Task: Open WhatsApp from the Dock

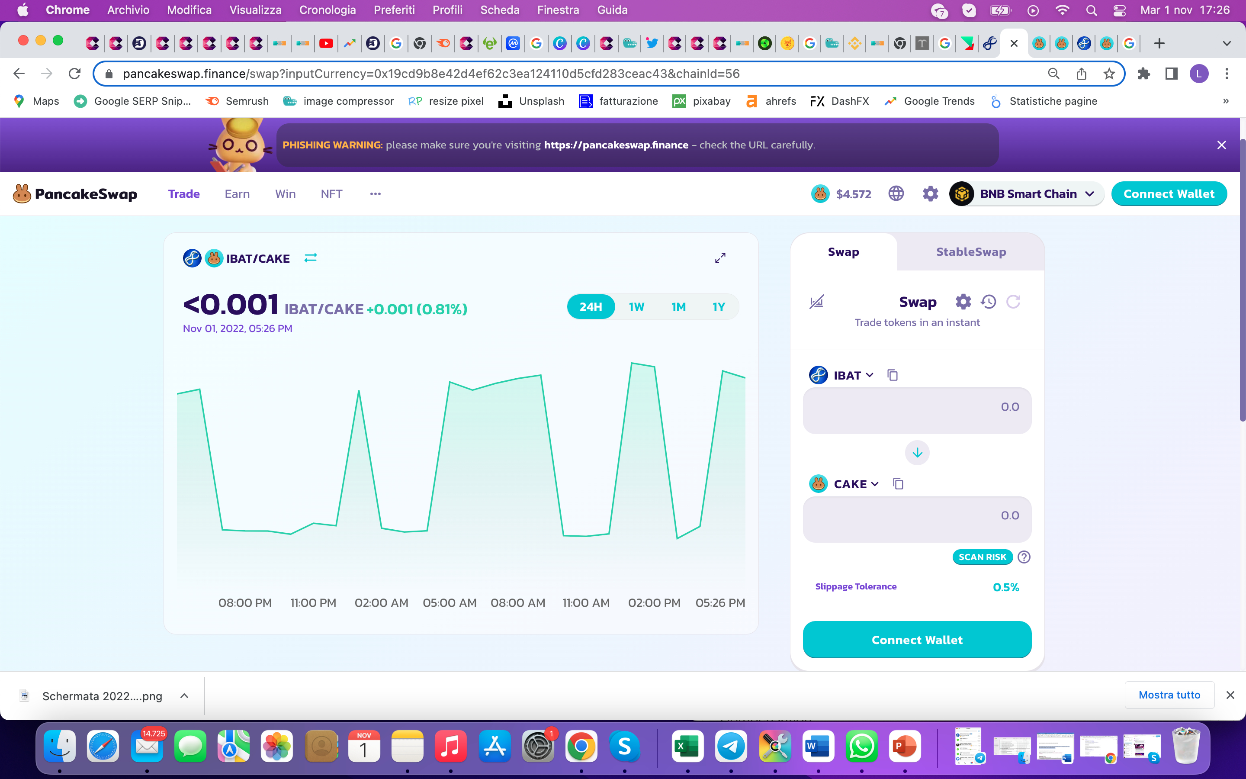Action: coord(861,746)
